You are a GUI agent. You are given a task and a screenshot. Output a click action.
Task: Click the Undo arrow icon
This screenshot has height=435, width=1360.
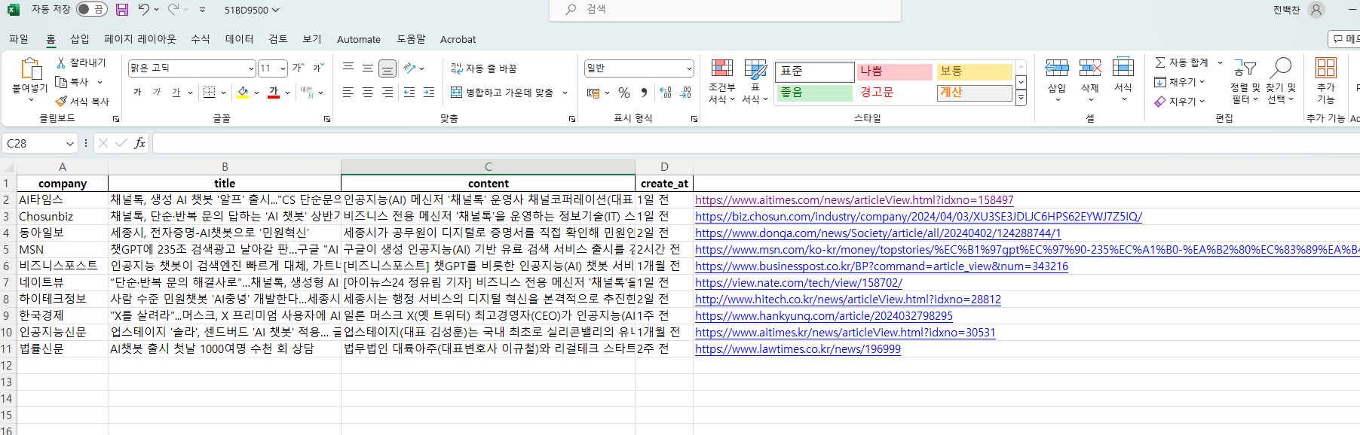point(143,10)
